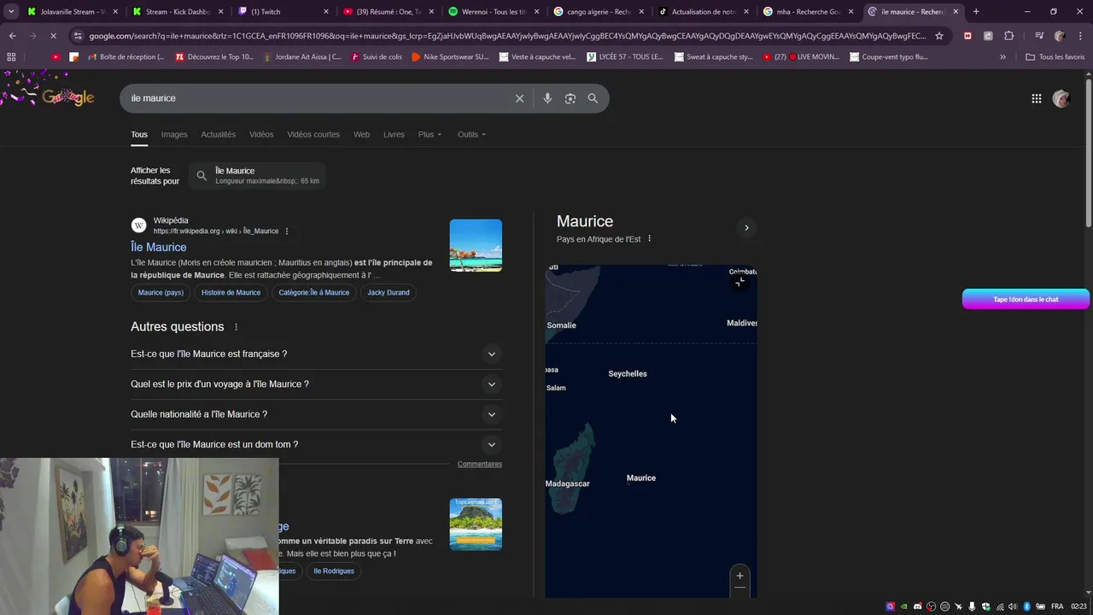
Task: Switch to the Images search tab
Action: coord(174,134)
